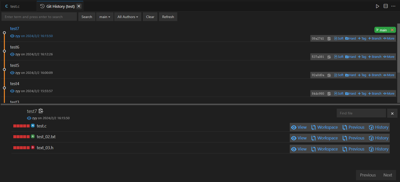Add a tag to commit 92a0d0a
The height and width of the screenshot is (182, 400).
[362, 75]
